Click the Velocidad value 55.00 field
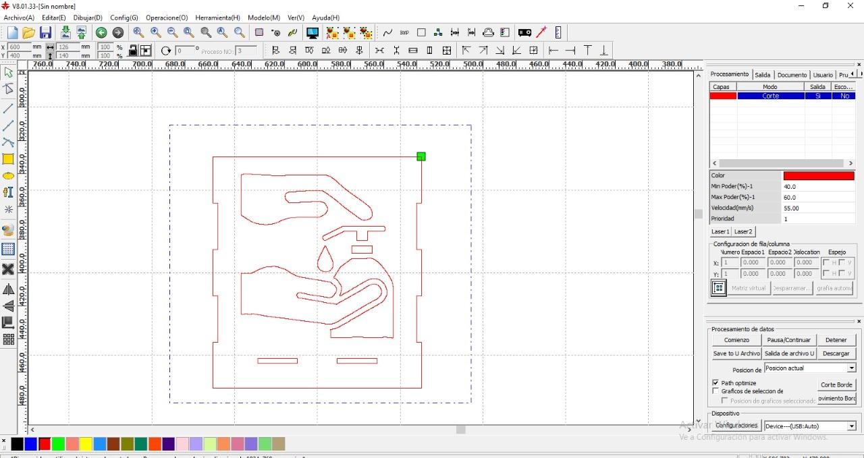The image size is (864, 458). 819,208
